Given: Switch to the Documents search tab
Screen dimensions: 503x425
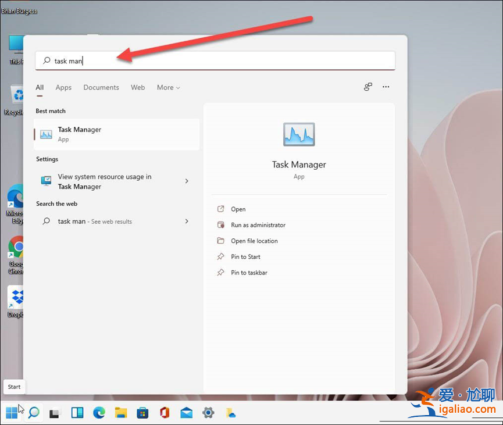Looking at the screenshot, I should (x=101, y=87).
